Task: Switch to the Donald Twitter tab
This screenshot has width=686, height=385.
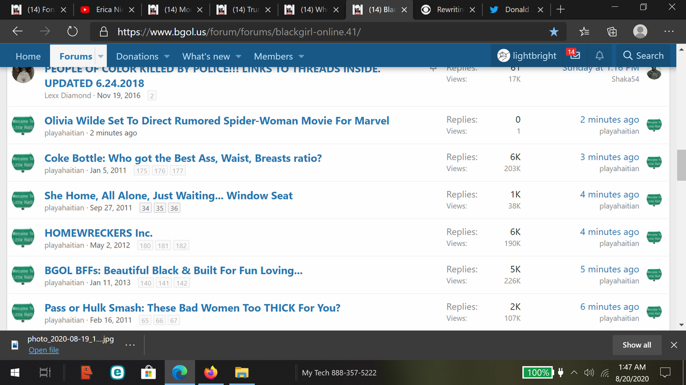Action: click(x=517, y=10)
